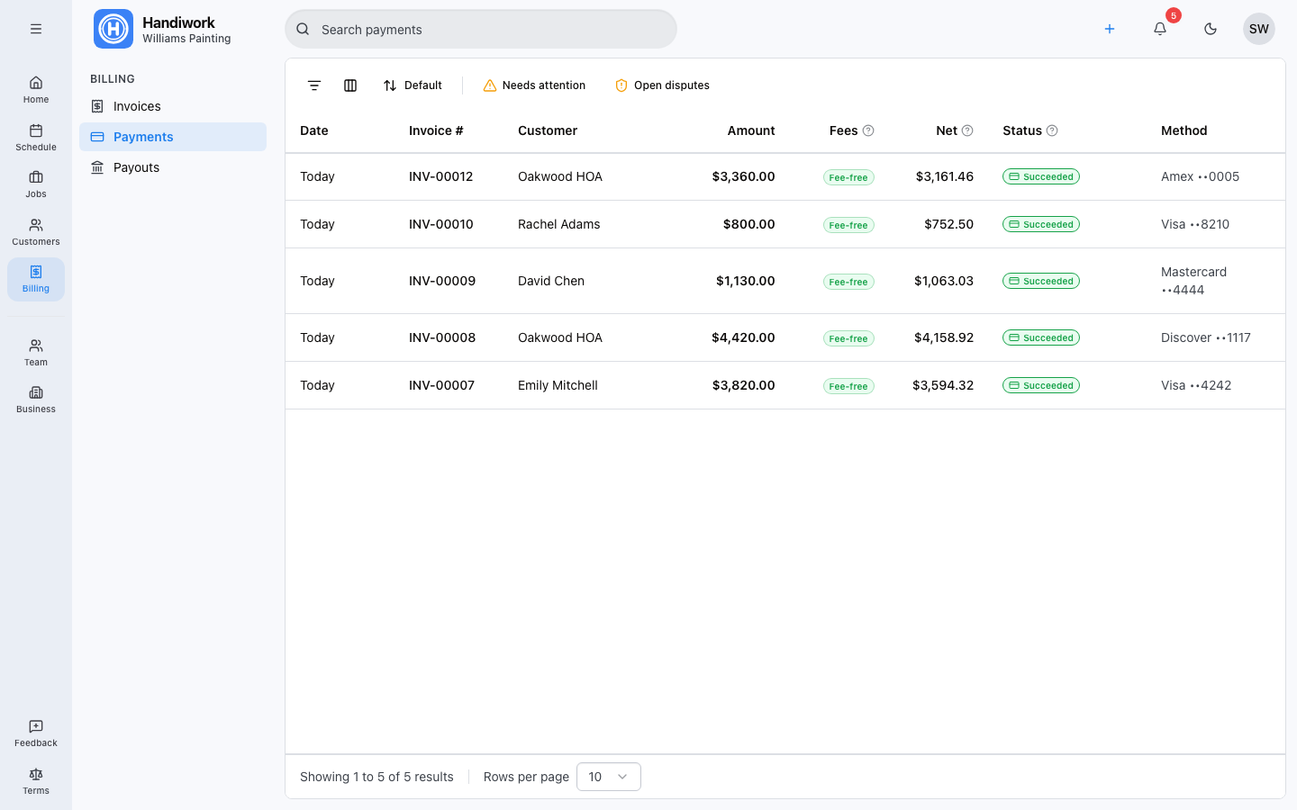Open invoice INV-00009
1297x810 pixels.
442,281
